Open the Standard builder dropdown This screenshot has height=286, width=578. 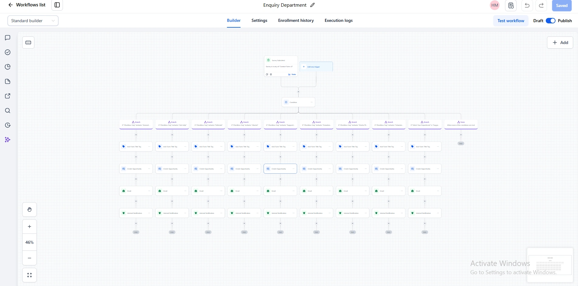coord(33,21)
